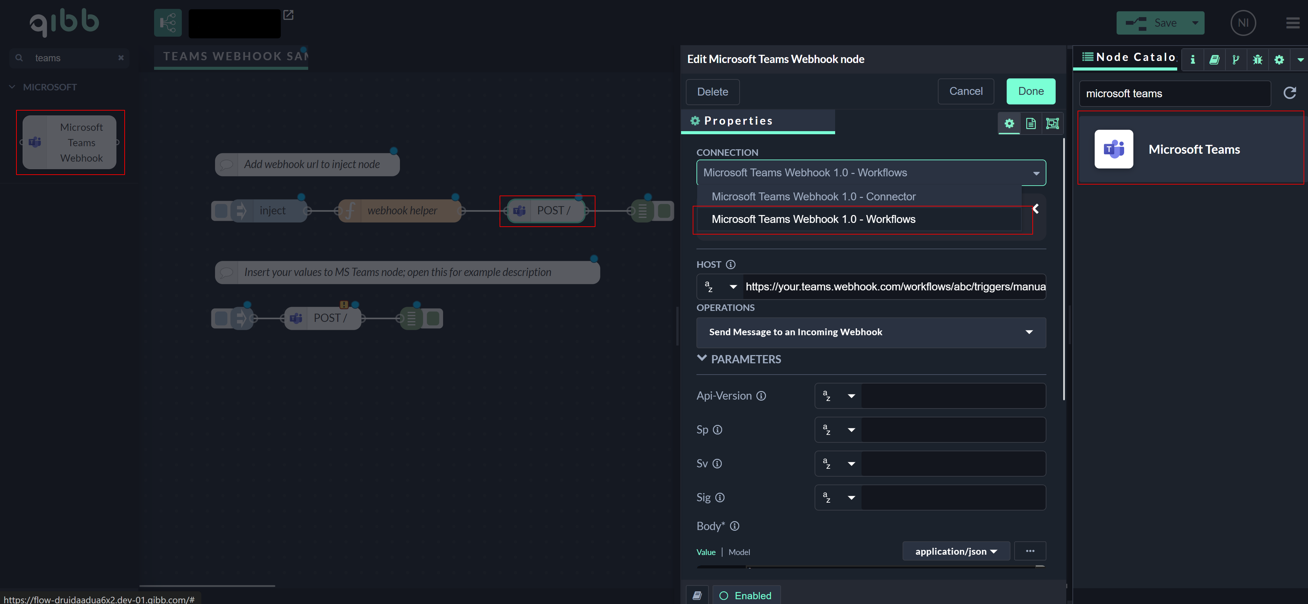Switch to Node Catalog tab
Viewport: 1308px width, 604px height.
click(1129, 58)
